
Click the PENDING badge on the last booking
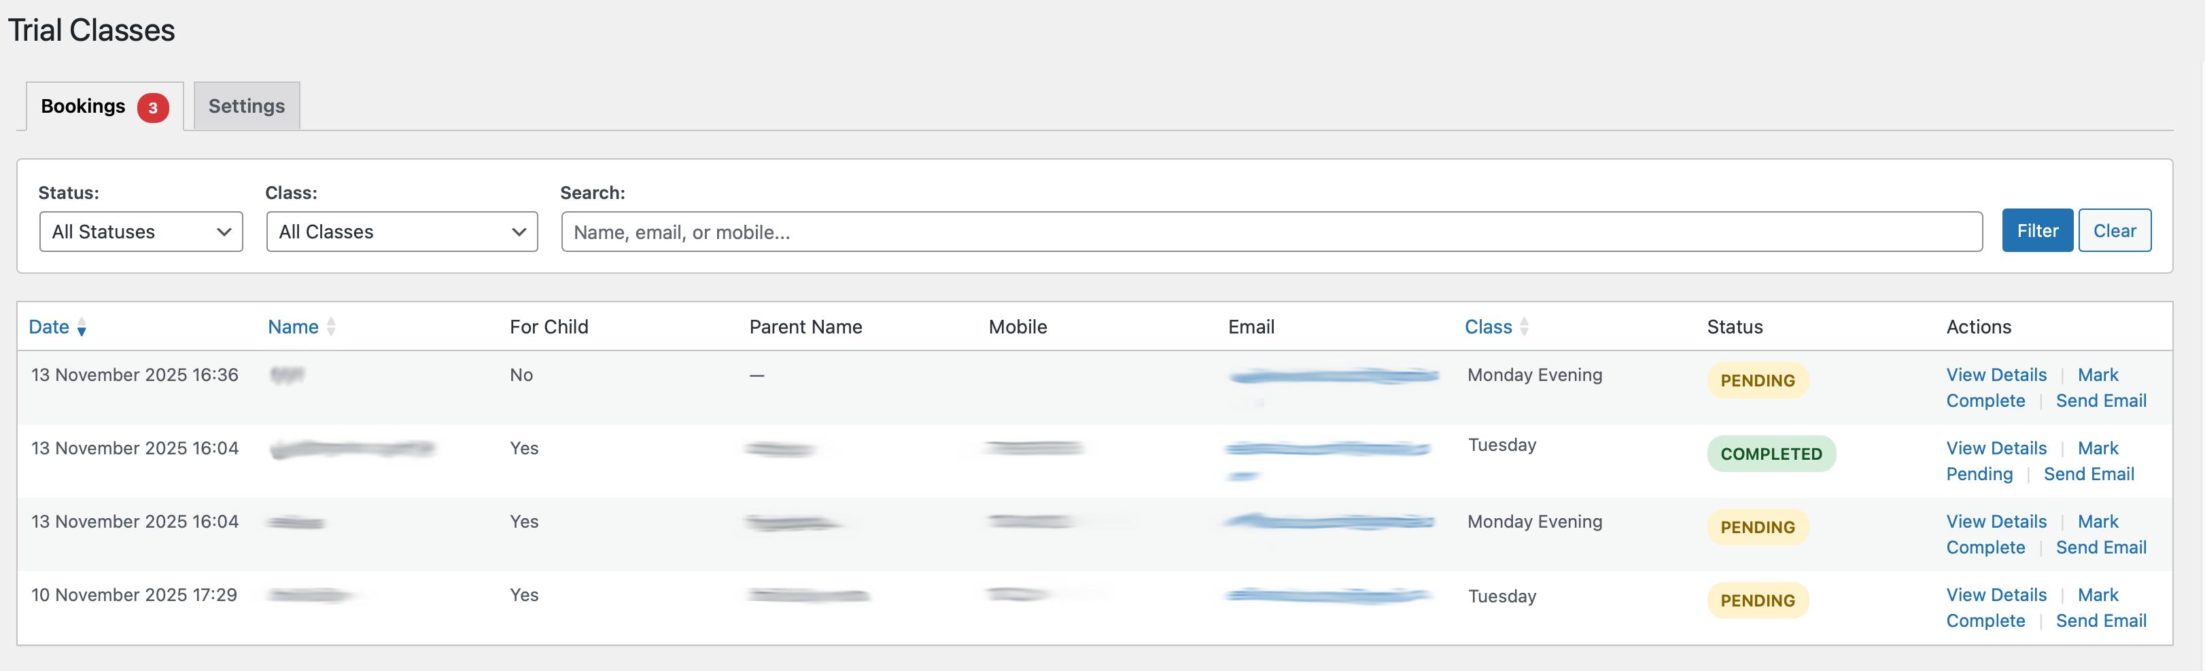1757,600
